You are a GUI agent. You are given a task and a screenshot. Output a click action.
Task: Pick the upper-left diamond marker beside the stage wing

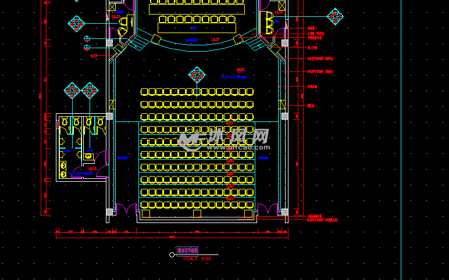click(x=76, y=24)
